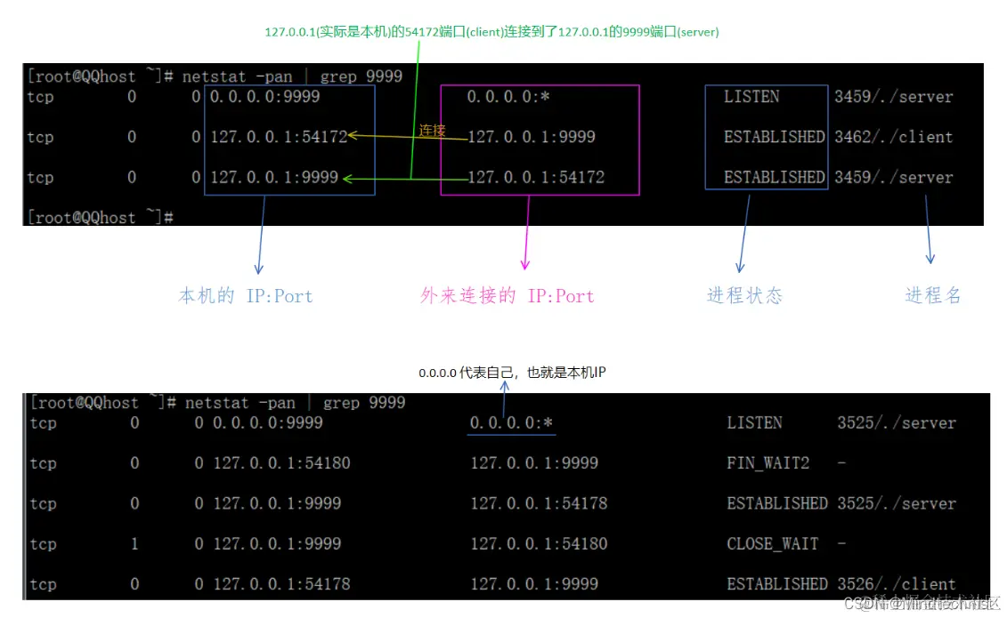The width and height of the screenshot is (1007, 618).
Task: Select the LISTEN state entry
Action: point(751,97)
